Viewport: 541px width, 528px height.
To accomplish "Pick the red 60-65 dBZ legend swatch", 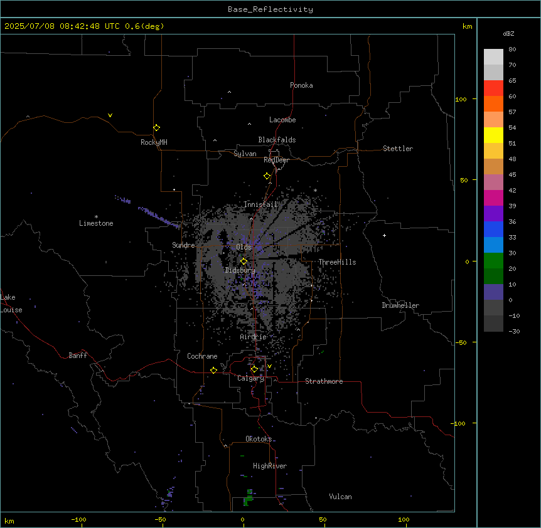I will pos(493,88).
